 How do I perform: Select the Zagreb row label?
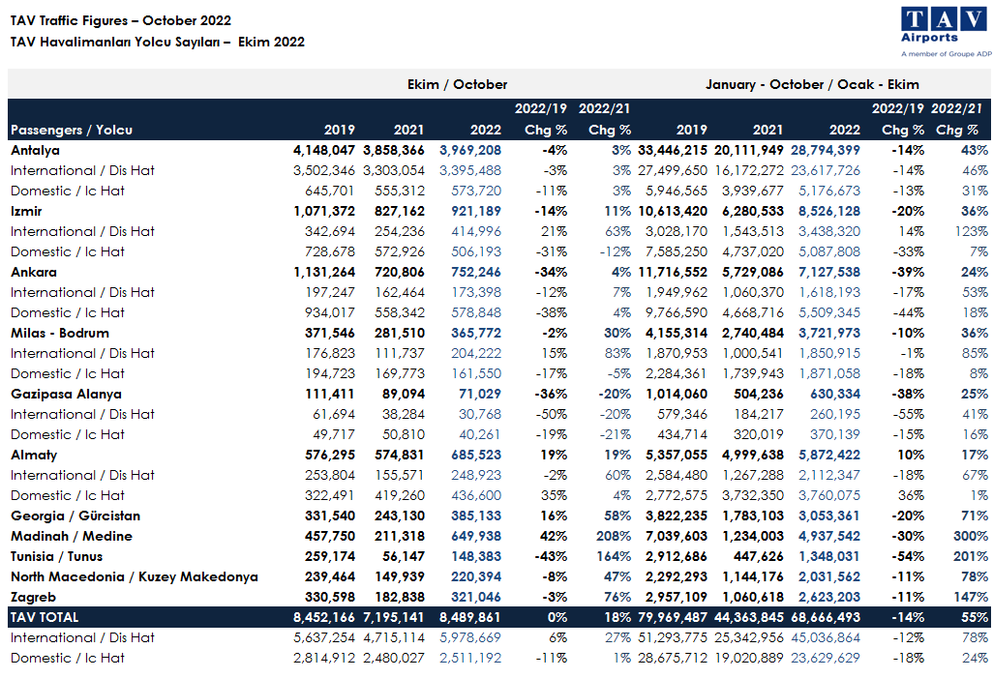click(x=34, y=597)
